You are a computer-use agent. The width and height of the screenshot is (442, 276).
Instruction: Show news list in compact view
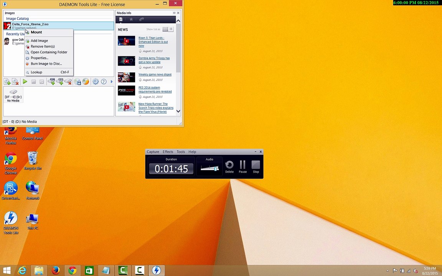pos(171,29)
